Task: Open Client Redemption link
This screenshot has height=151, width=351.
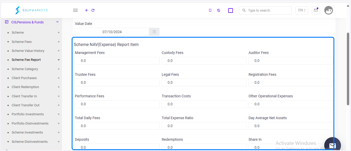Action: (25, 87)
